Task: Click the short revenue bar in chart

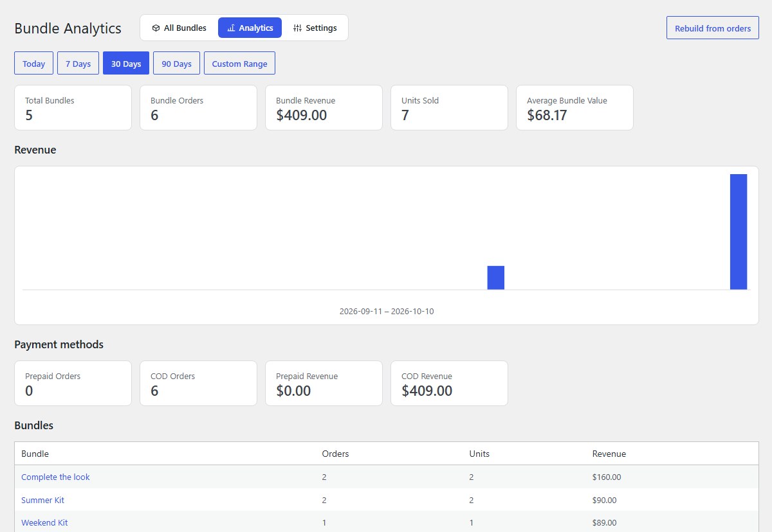Action: (496, 278)
